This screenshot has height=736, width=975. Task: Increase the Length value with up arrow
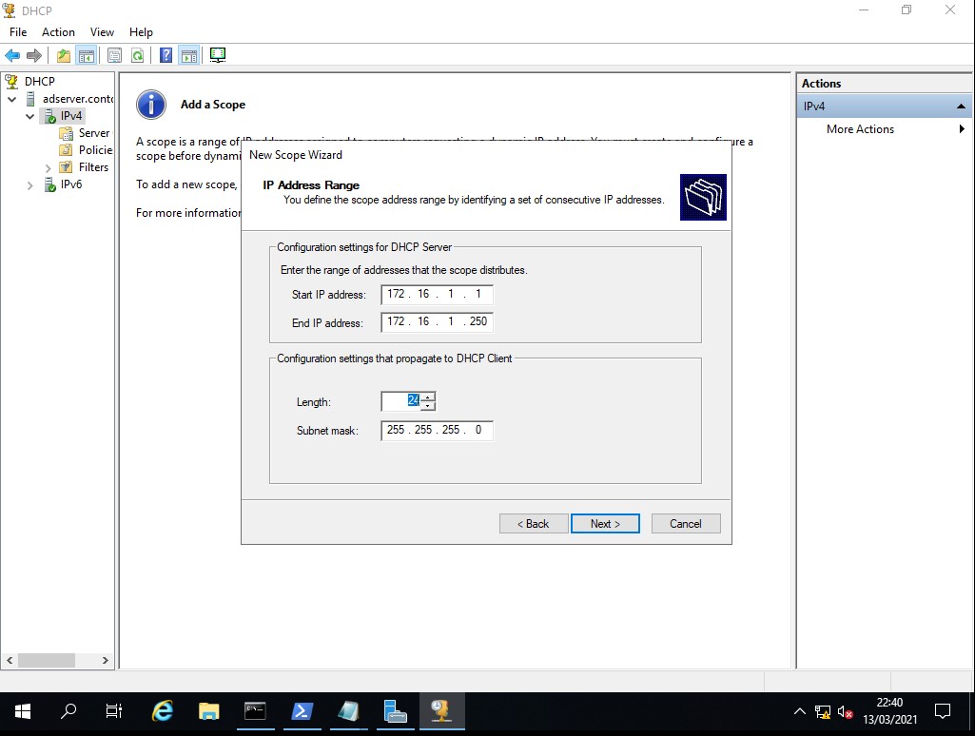pos(428,397)
